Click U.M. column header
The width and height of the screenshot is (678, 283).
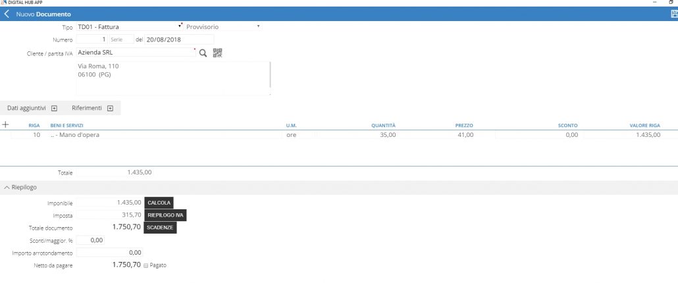coord(291,125)
